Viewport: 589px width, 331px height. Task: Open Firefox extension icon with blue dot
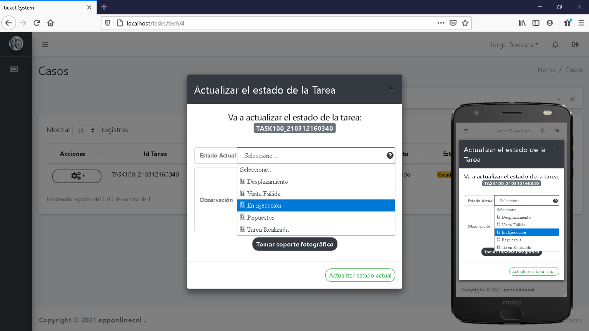(x=568, y=23)
